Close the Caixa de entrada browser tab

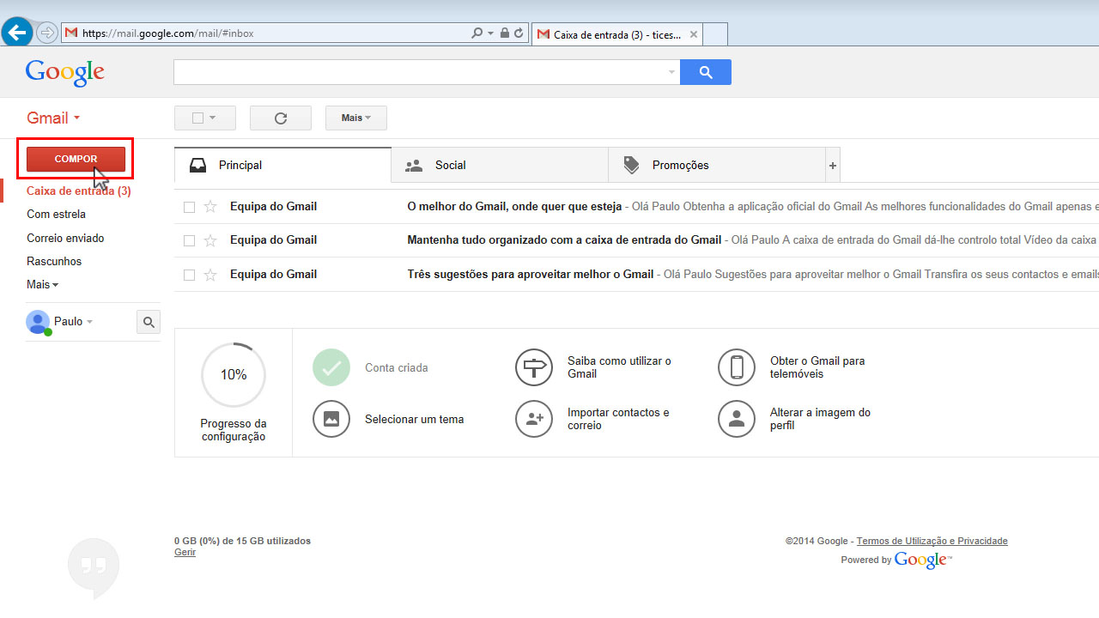tap(693, 34)
